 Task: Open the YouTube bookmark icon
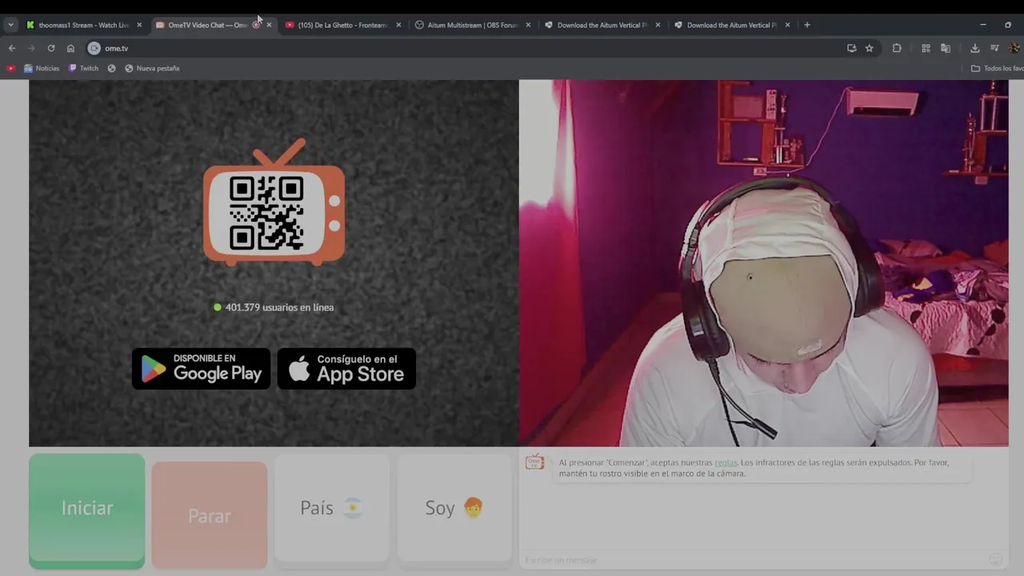tap(11, 68)
